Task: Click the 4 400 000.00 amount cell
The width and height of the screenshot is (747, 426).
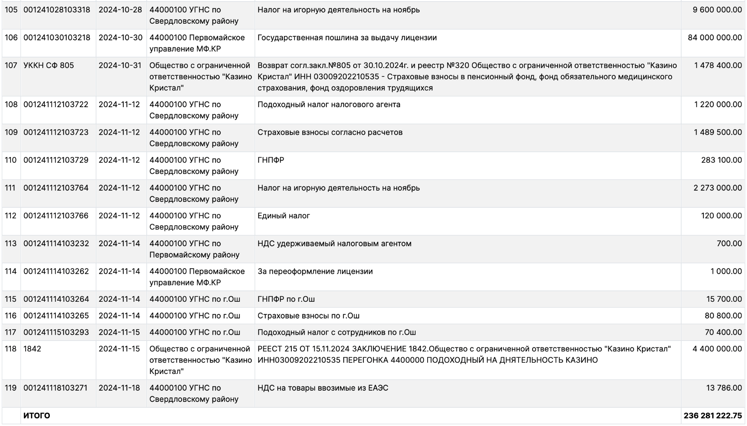Action: [717, 349]
